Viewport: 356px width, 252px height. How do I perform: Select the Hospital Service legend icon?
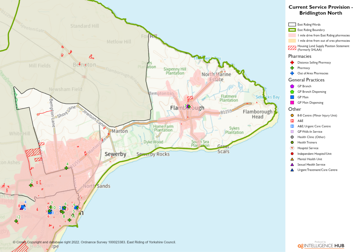click(292, 148)
